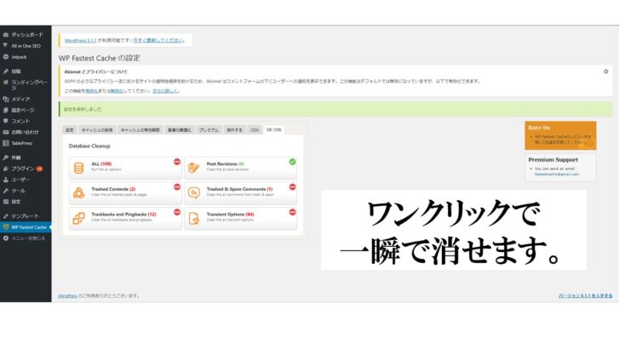The height and width of the screenshot is (349, 620).
Task: Click the Plugins update count badge
Action: tap(39, 169)
